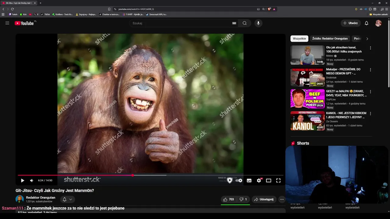Screen dimensions: 390x219
Task: Open the Brave Rewards triangle icon
Action: [x=274, y=9]
